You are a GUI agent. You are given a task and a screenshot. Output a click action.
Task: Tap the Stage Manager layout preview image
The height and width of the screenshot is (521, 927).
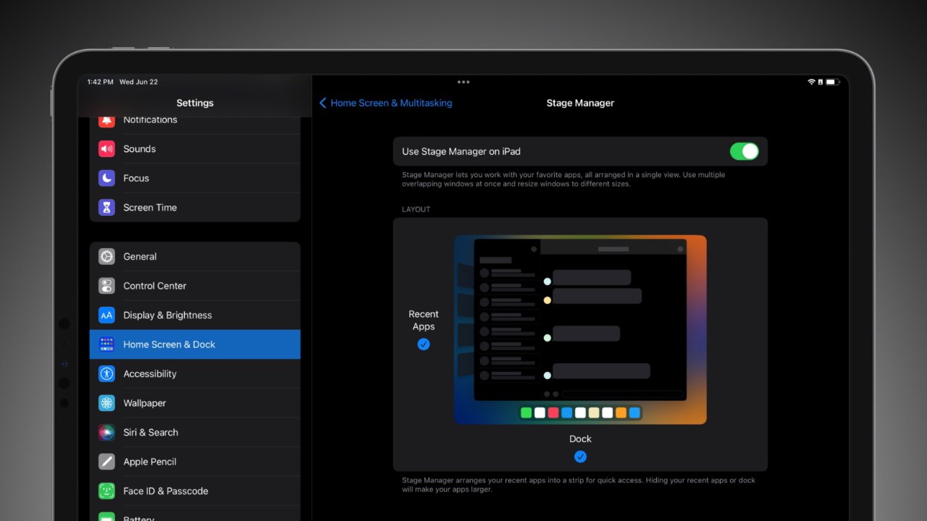click(580, 329)
